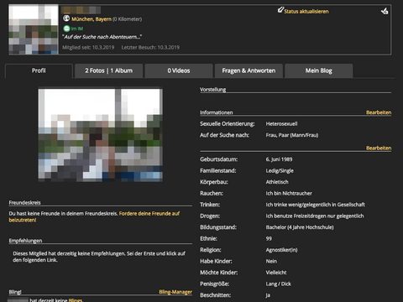
Task: Click the value "Ich bin Nichtraucher"
Action: (289, 193)
